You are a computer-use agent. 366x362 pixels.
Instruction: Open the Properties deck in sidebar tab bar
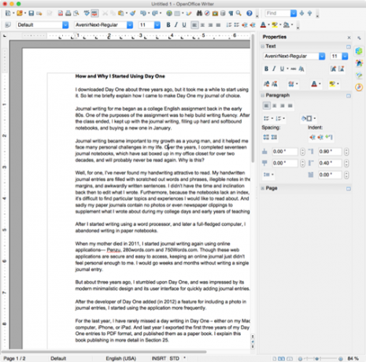pos(359,51)
